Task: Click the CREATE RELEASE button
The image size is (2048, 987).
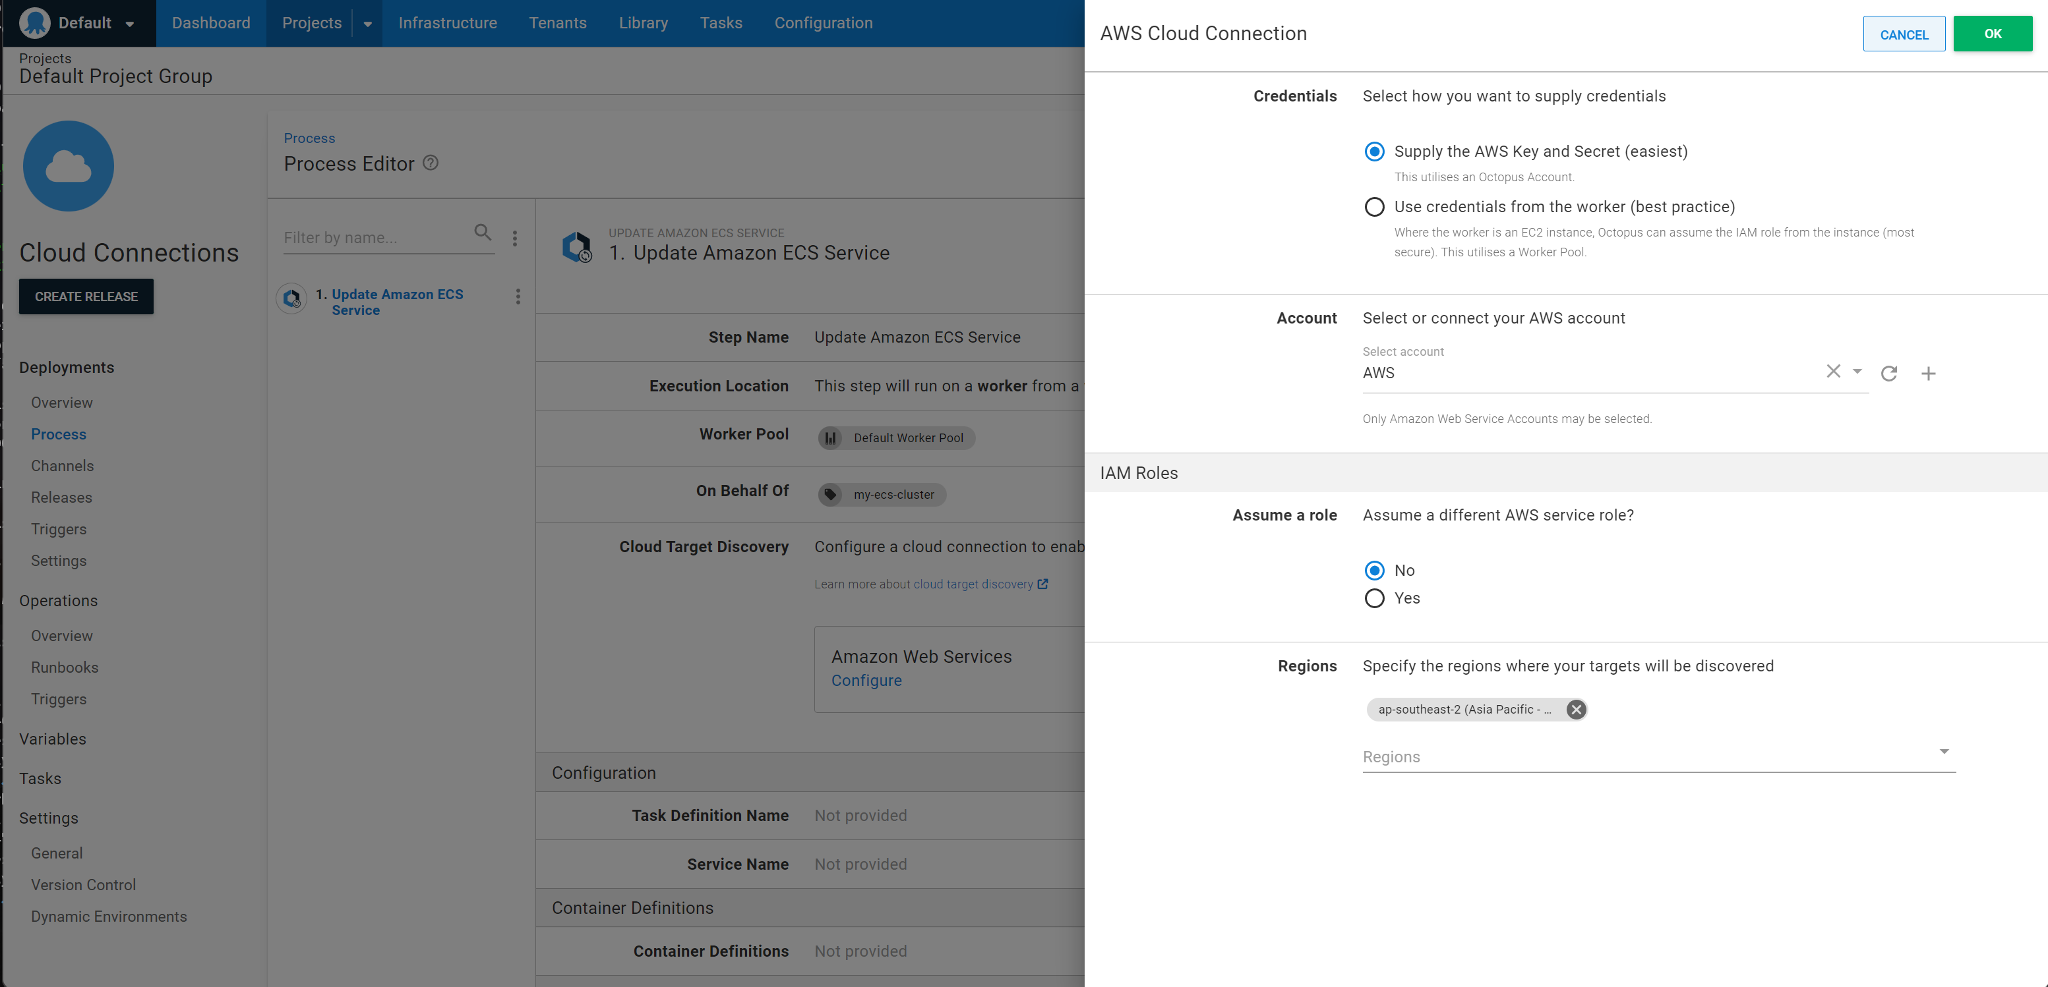Action: tap(86, 296)
